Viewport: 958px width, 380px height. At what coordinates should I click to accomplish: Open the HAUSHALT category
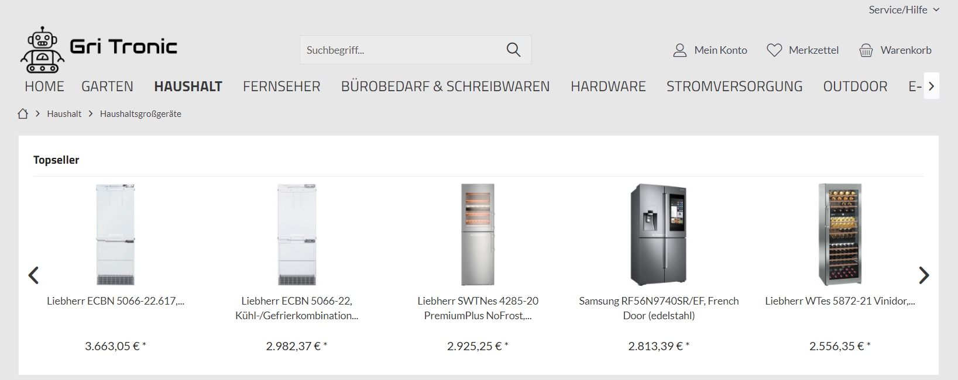tap(188, 87)
